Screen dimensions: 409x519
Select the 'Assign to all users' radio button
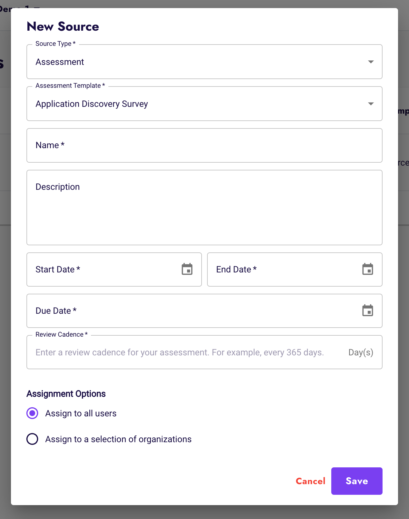click(32, 413)
